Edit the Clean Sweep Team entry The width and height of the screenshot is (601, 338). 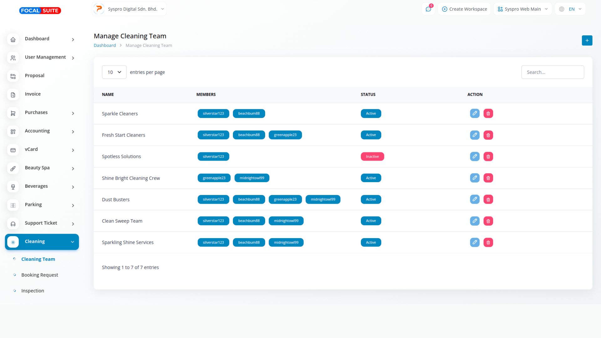pos(475,221)
